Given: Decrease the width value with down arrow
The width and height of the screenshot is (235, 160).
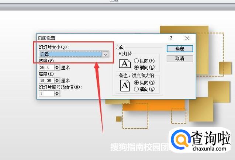Looking at the screenshot, I should click(x=57, y=69).
